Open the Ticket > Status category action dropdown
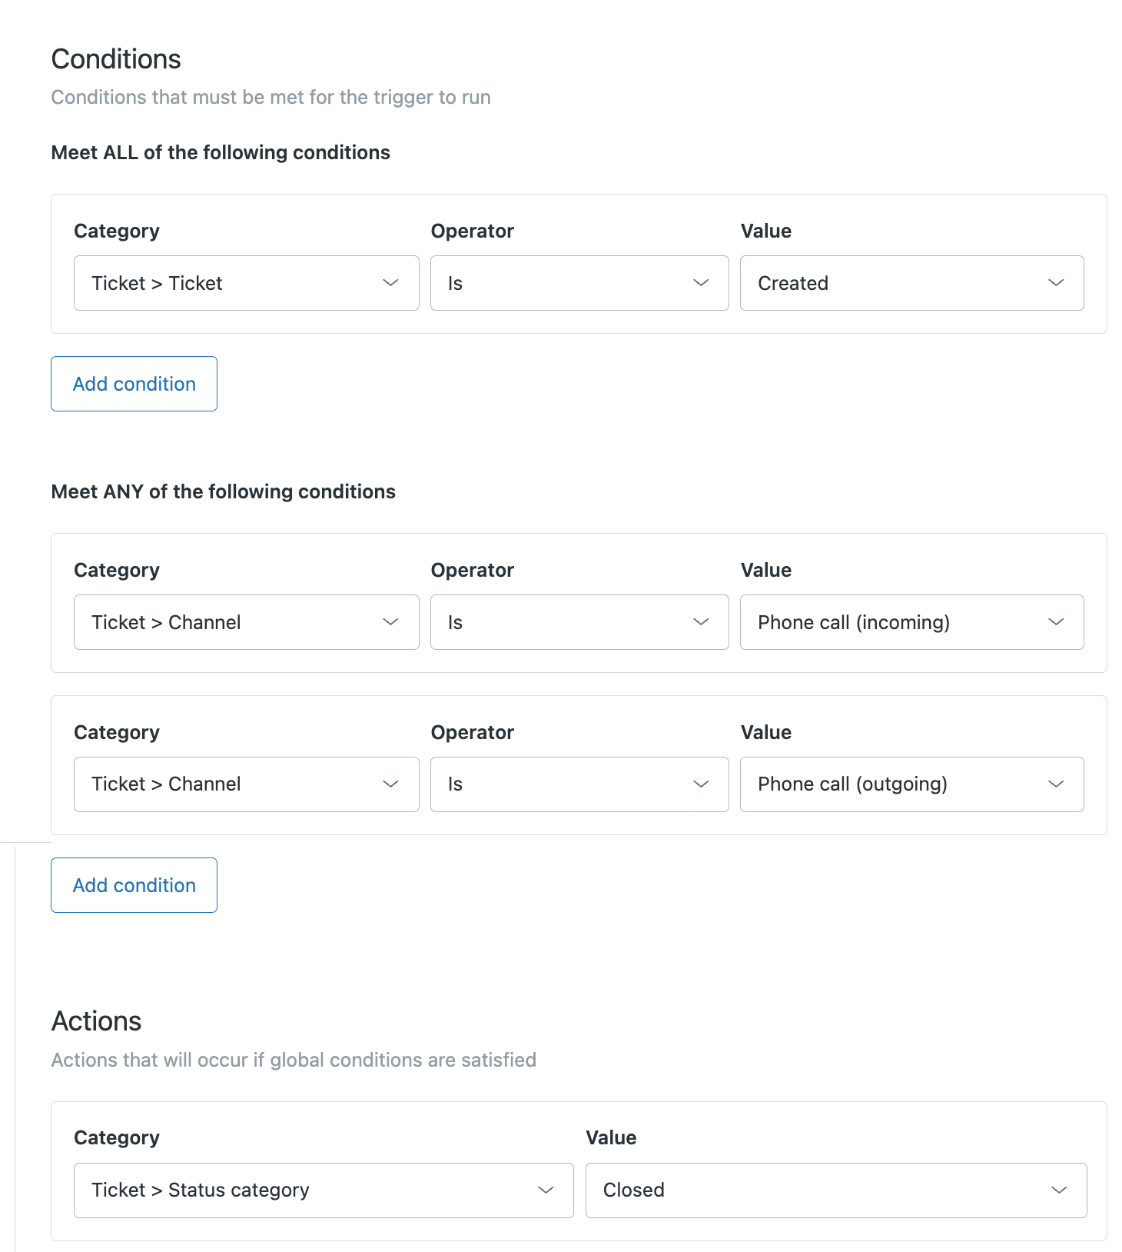1122x1252 pixels. click(323, 1190)
